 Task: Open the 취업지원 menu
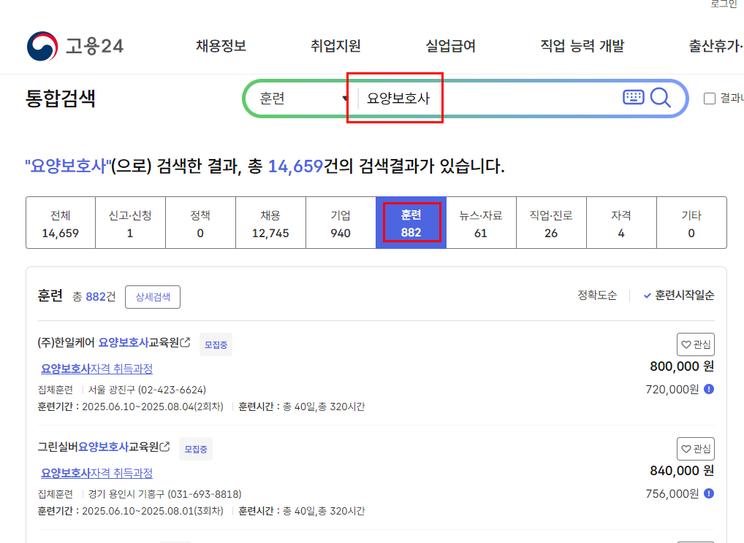(x=336, y=46)
